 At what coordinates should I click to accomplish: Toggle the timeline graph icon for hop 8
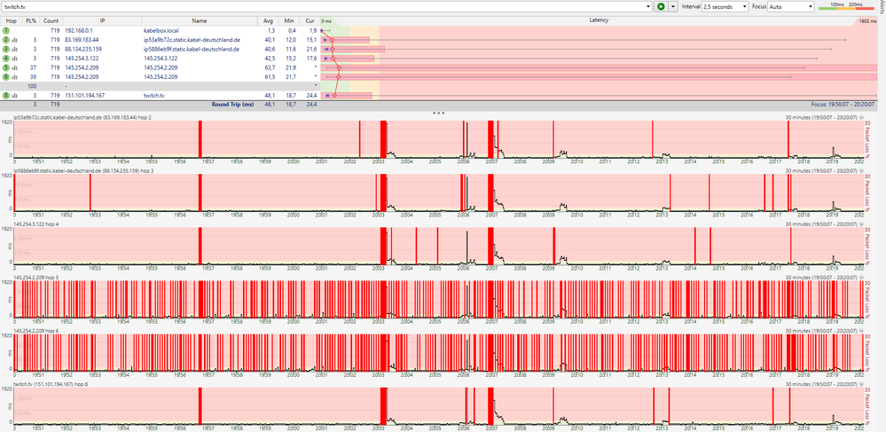point(14,96)
